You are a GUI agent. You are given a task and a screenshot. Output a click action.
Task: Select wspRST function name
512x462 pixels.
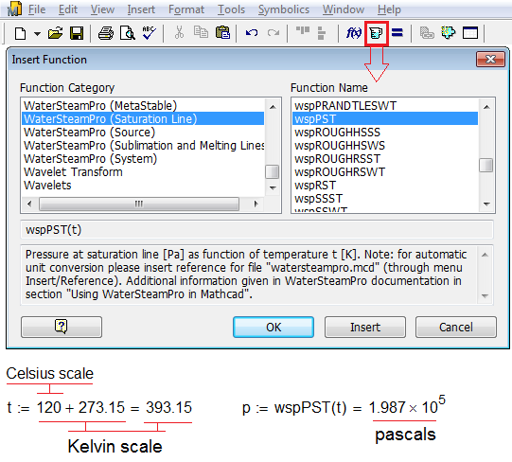click(385, 186)
